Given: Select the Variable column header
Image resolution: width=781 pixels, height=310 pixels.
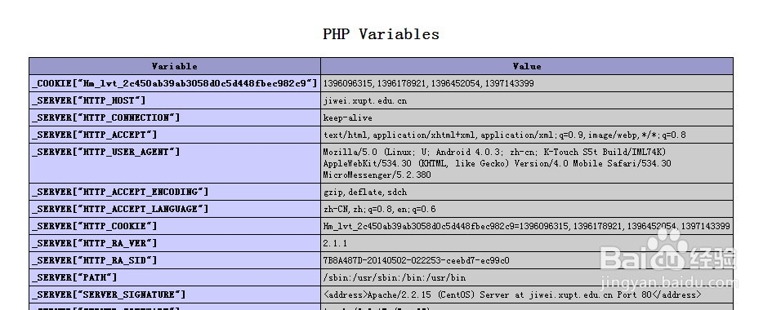Looking at the screenshot, I should point(175,66).
